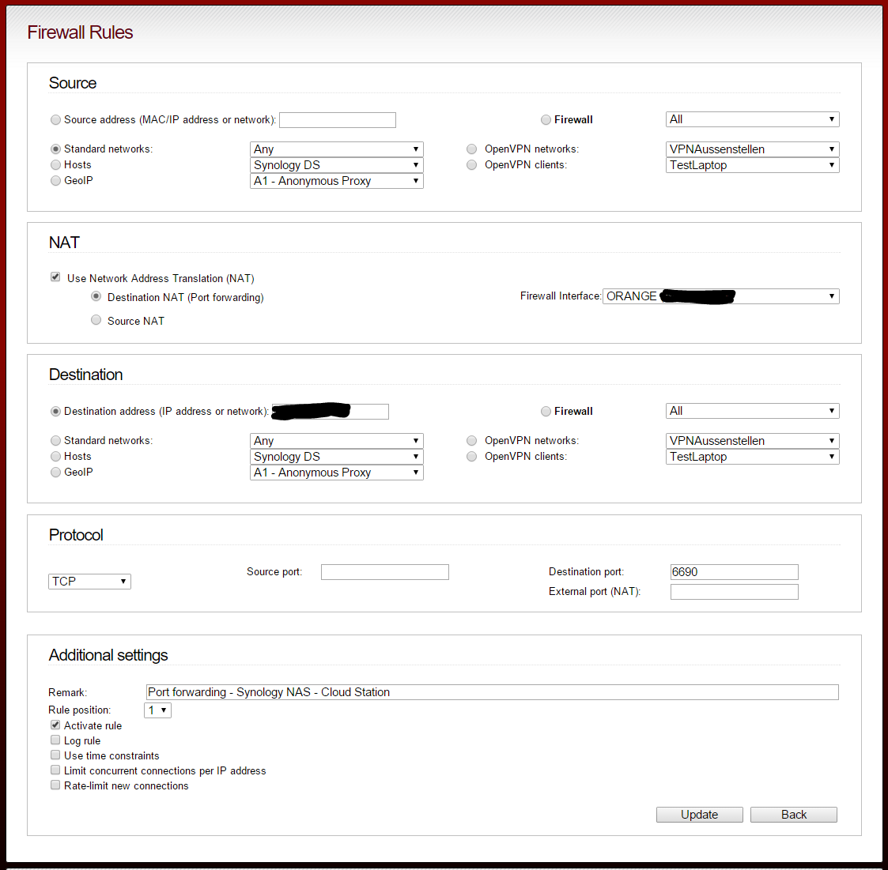Open the TCP protocol dropdown
Viewport: 888px width, 870px height.
[x=89, y=582]
